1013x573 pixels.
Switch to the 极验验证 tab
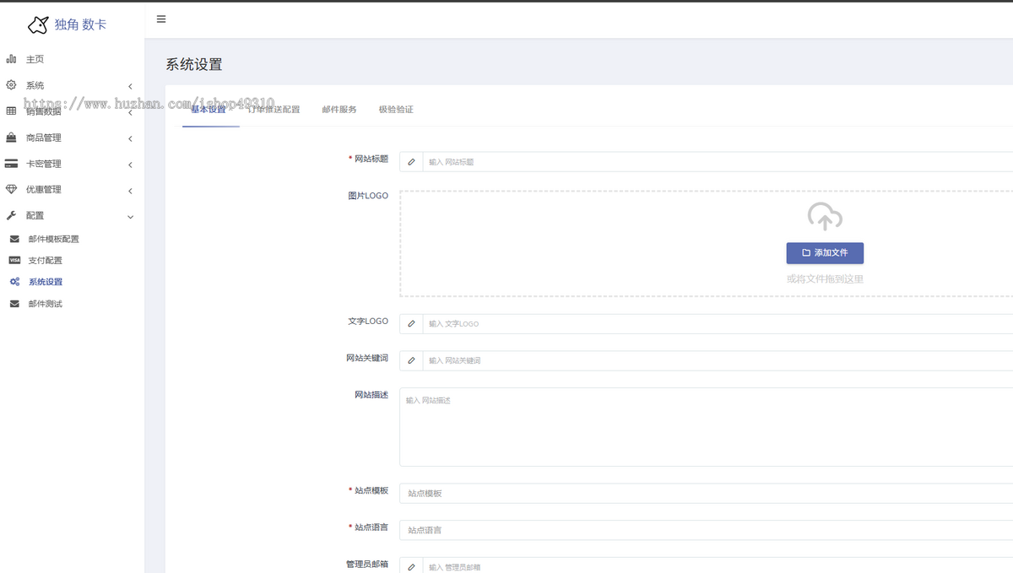point(396,110)
